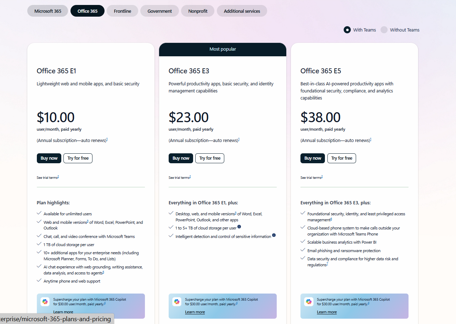Open See trial terms under Office 365 E5

pyautogui.click(x=311, y=177)
